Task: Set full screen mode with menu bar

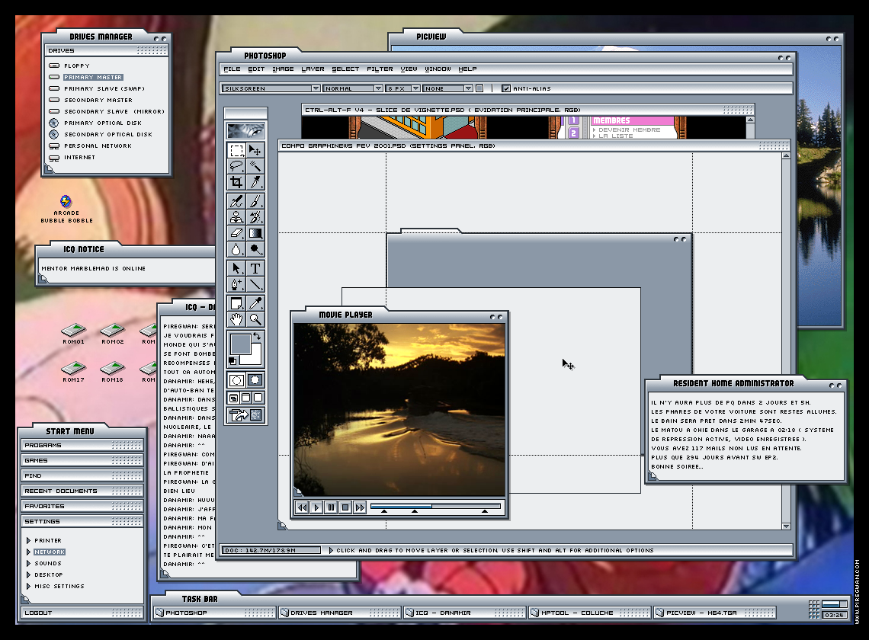Action: [x=246, y=398]
